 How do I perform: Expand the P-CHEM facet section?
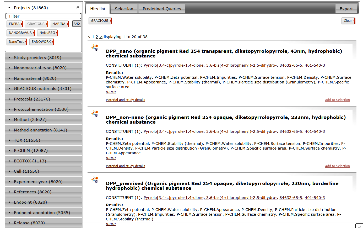[31, 151]
